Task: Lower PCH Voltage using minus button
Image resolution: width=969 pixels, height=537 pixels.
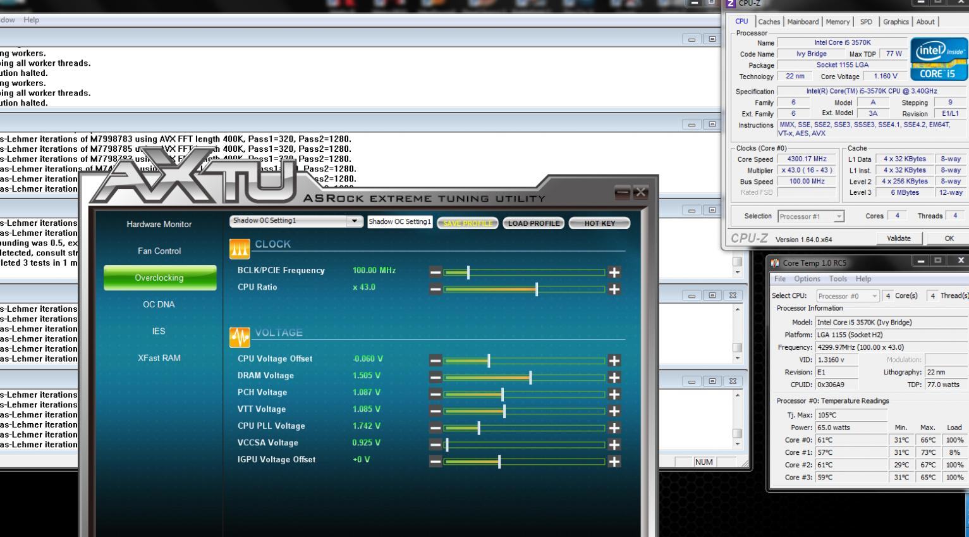Action: click(x=436, y=395)
